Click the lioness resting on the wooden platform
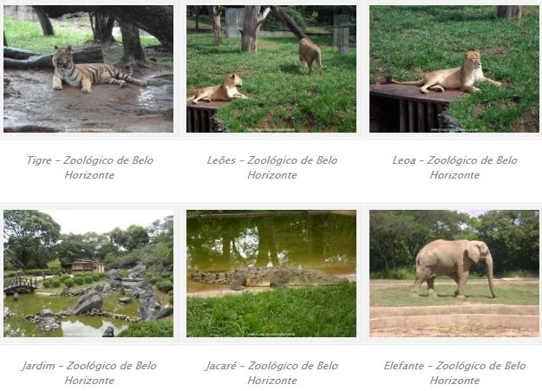Image resolution: width=542 pixels, height=391 pixels. pos(449,75)
